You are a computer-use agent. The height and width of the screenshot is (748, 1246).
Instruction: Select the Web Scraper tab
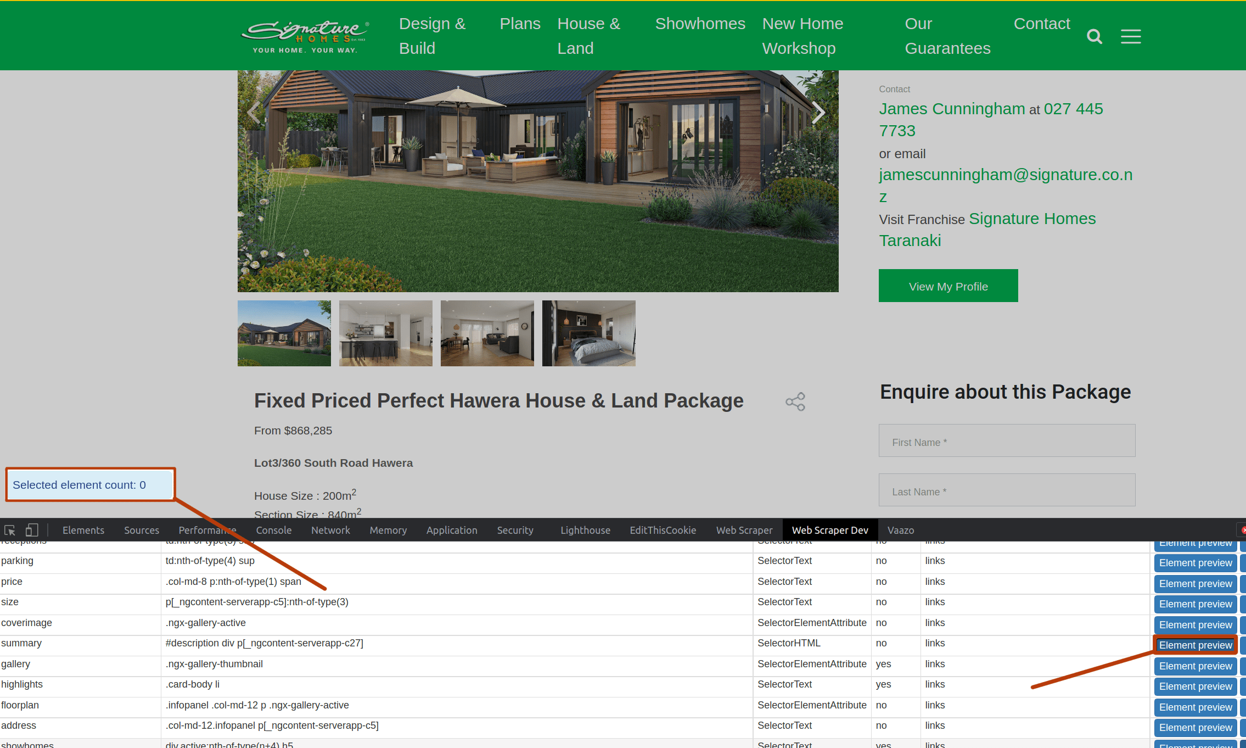click(x=744, y=530)
